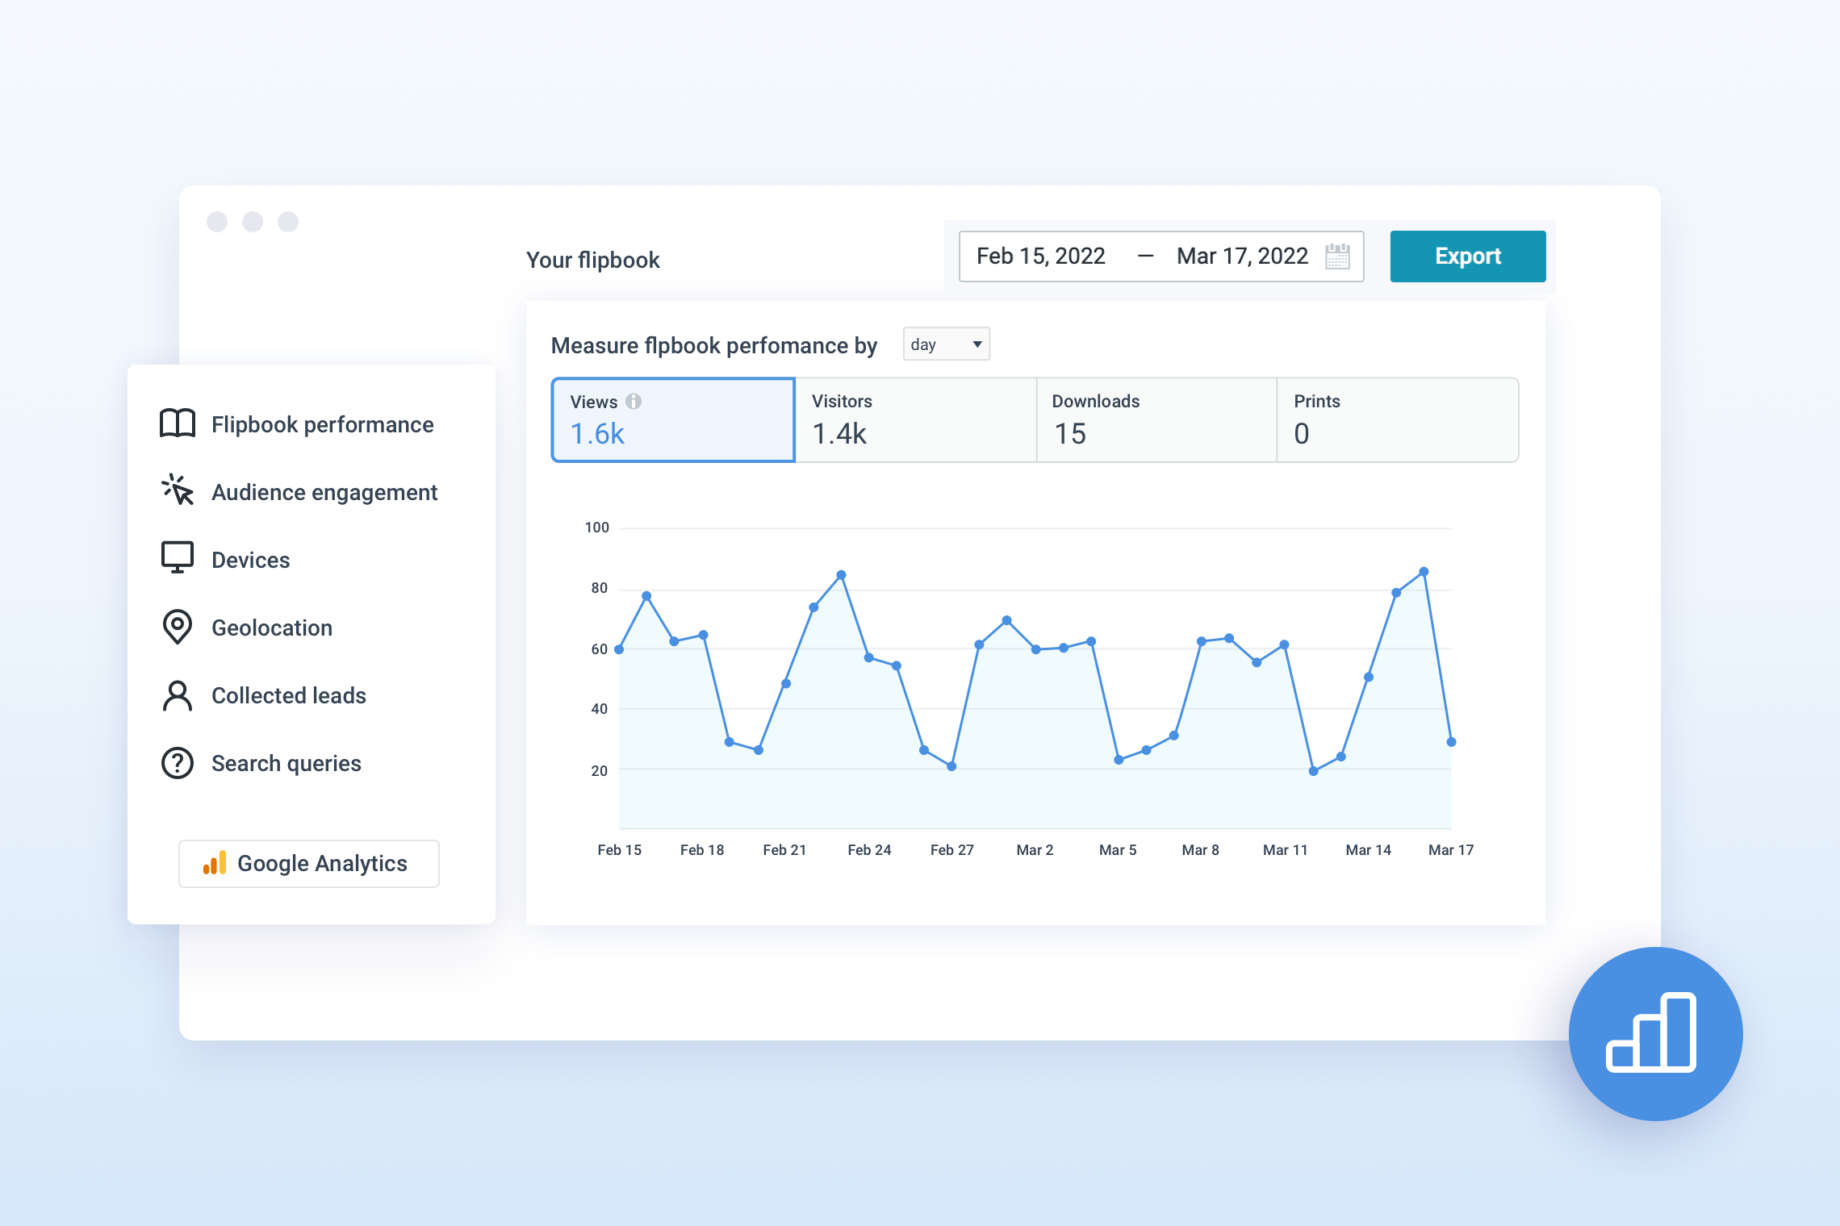This screenshot has width=1840, height=1226.
Task: Click the Feb 15, 2022 start date field
Action: pos(1040,256)
